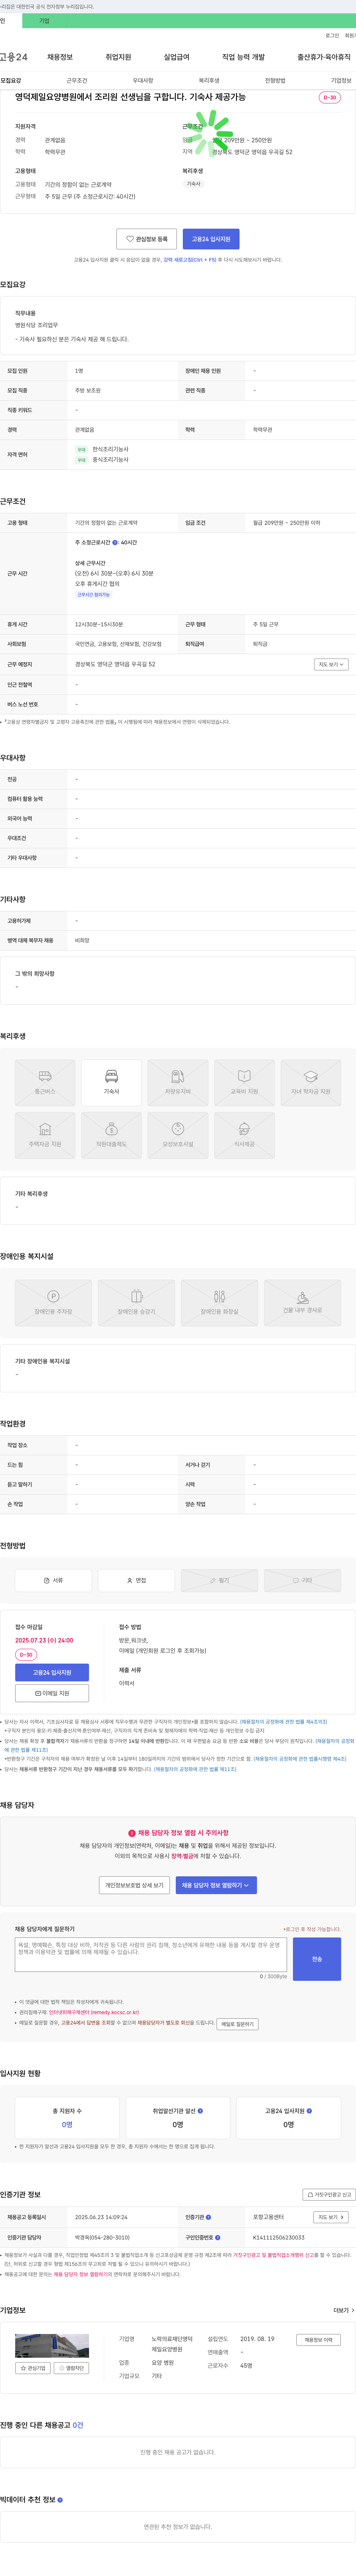Screen dimensions: 356x2576
Task: Click the 직원대출제도 icon
Action: click(x=111, y=1135)
